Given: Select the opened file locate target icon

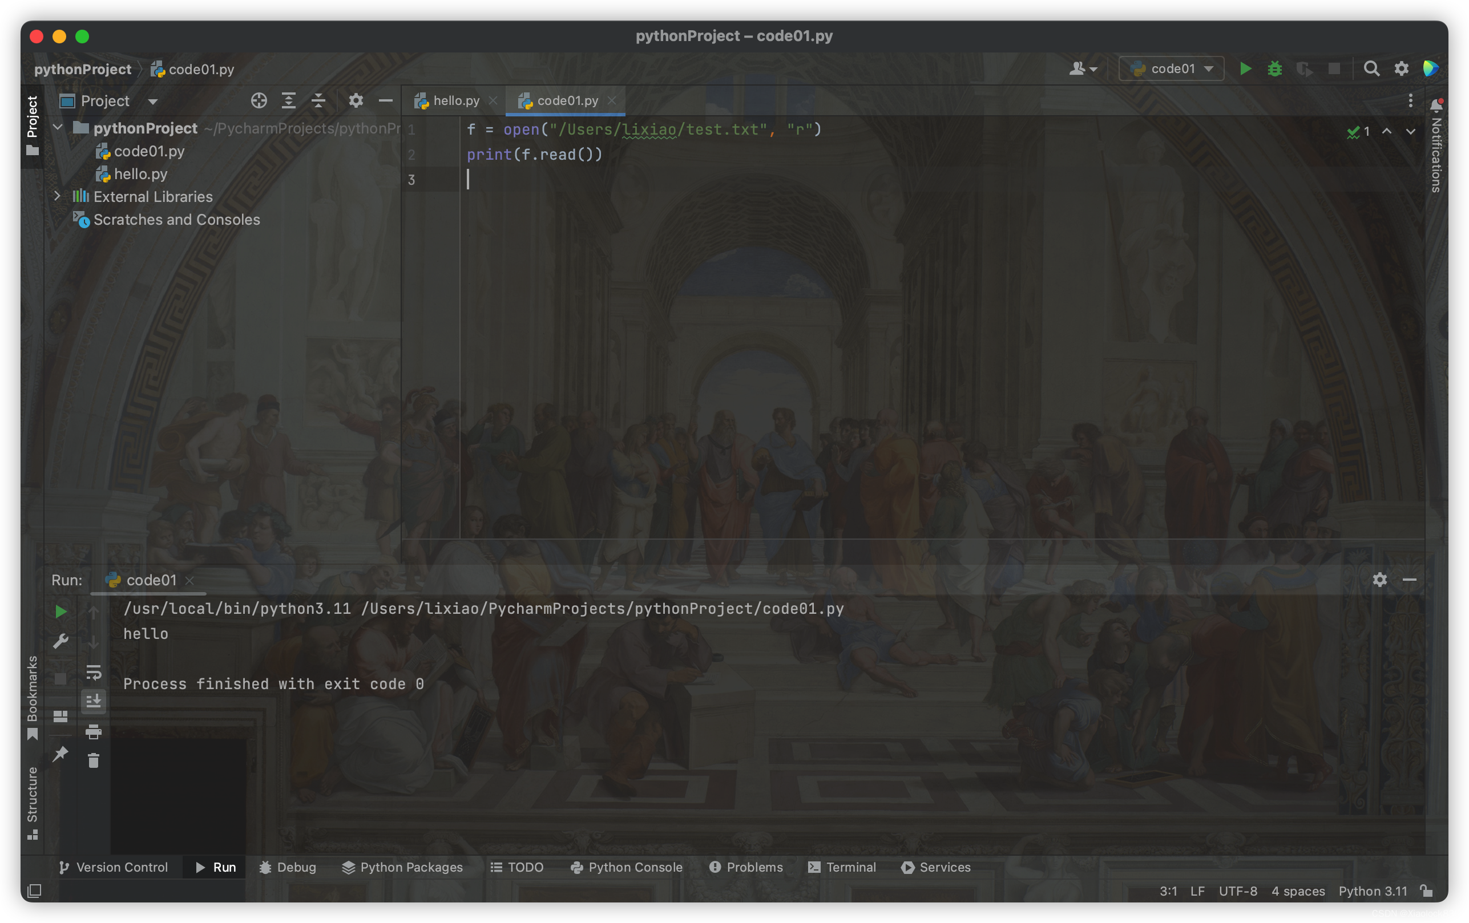Looking at the screenshot, I should tap(259, 100).
